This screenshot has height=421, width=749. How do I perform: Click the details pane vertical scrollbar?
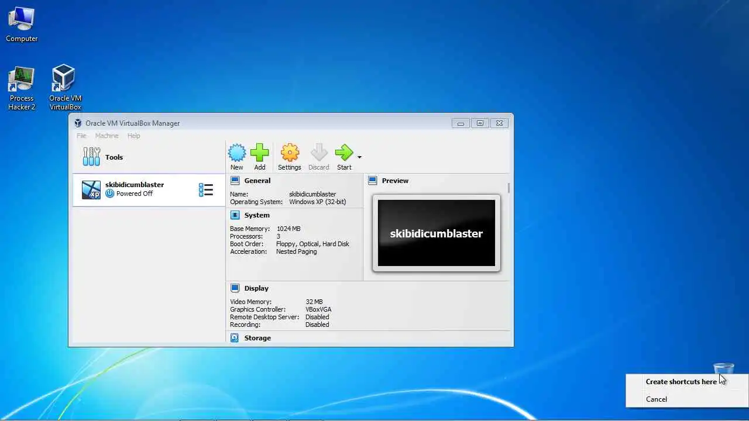point(509,188)
